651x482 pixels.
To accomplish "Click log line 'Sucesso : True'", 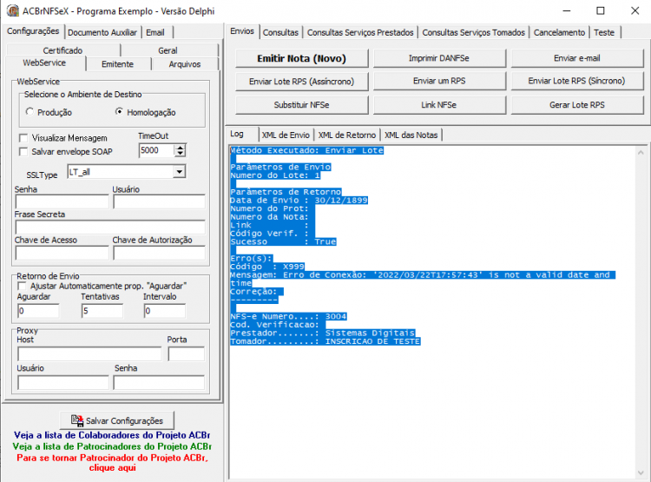I will (x=283, y=241).
